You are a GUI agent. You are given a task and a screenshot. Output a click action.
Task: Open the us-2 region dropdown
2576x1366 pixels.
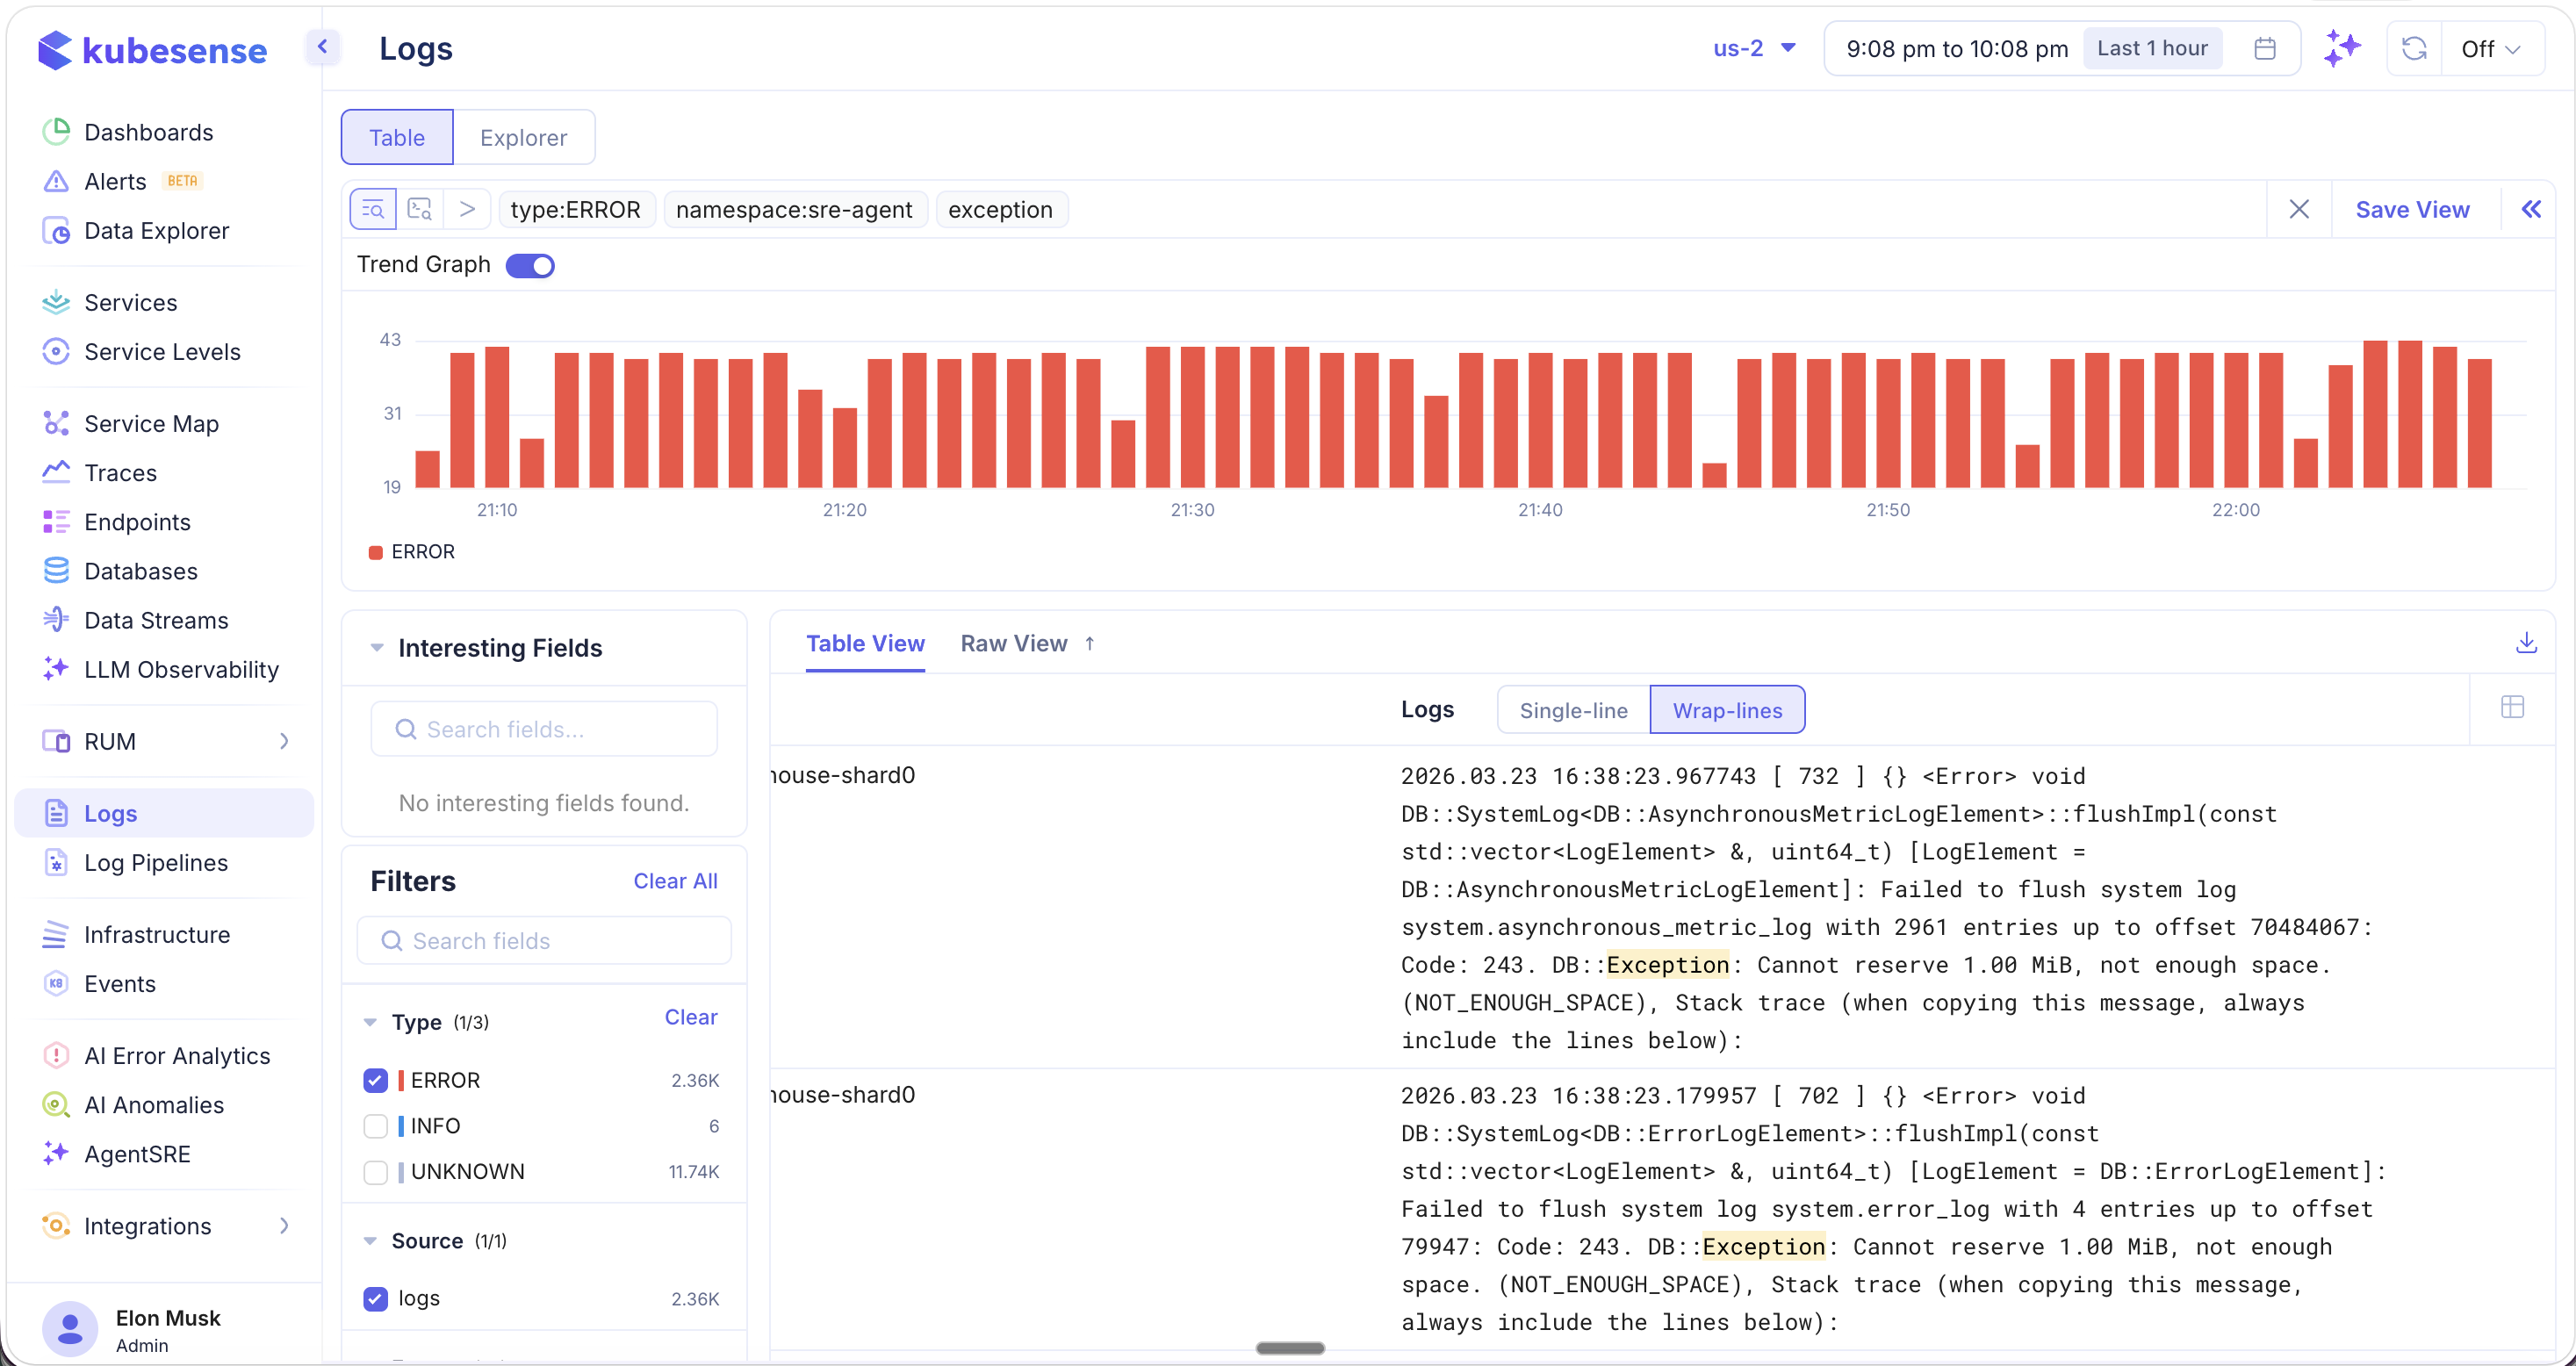(1753, 47)
